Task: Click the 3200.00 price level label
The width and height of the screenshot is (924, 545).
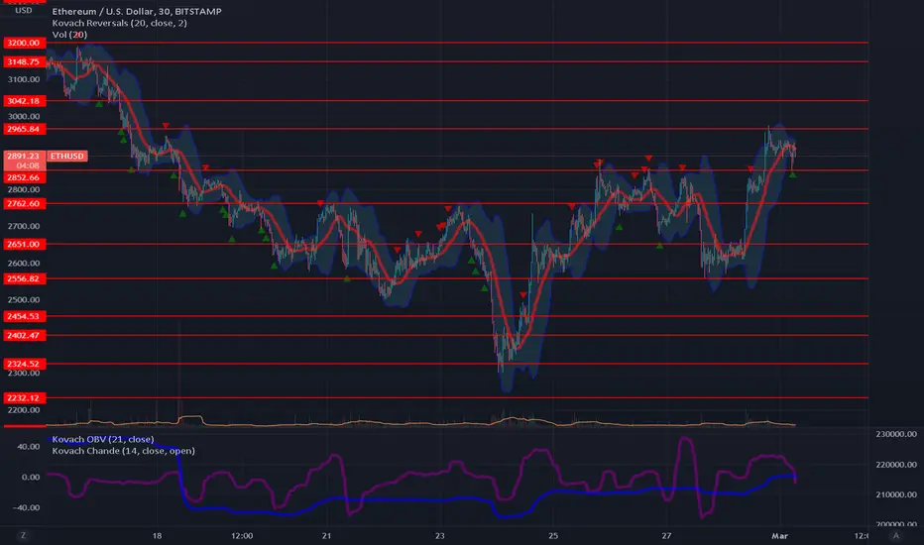Action: (24, 43)
